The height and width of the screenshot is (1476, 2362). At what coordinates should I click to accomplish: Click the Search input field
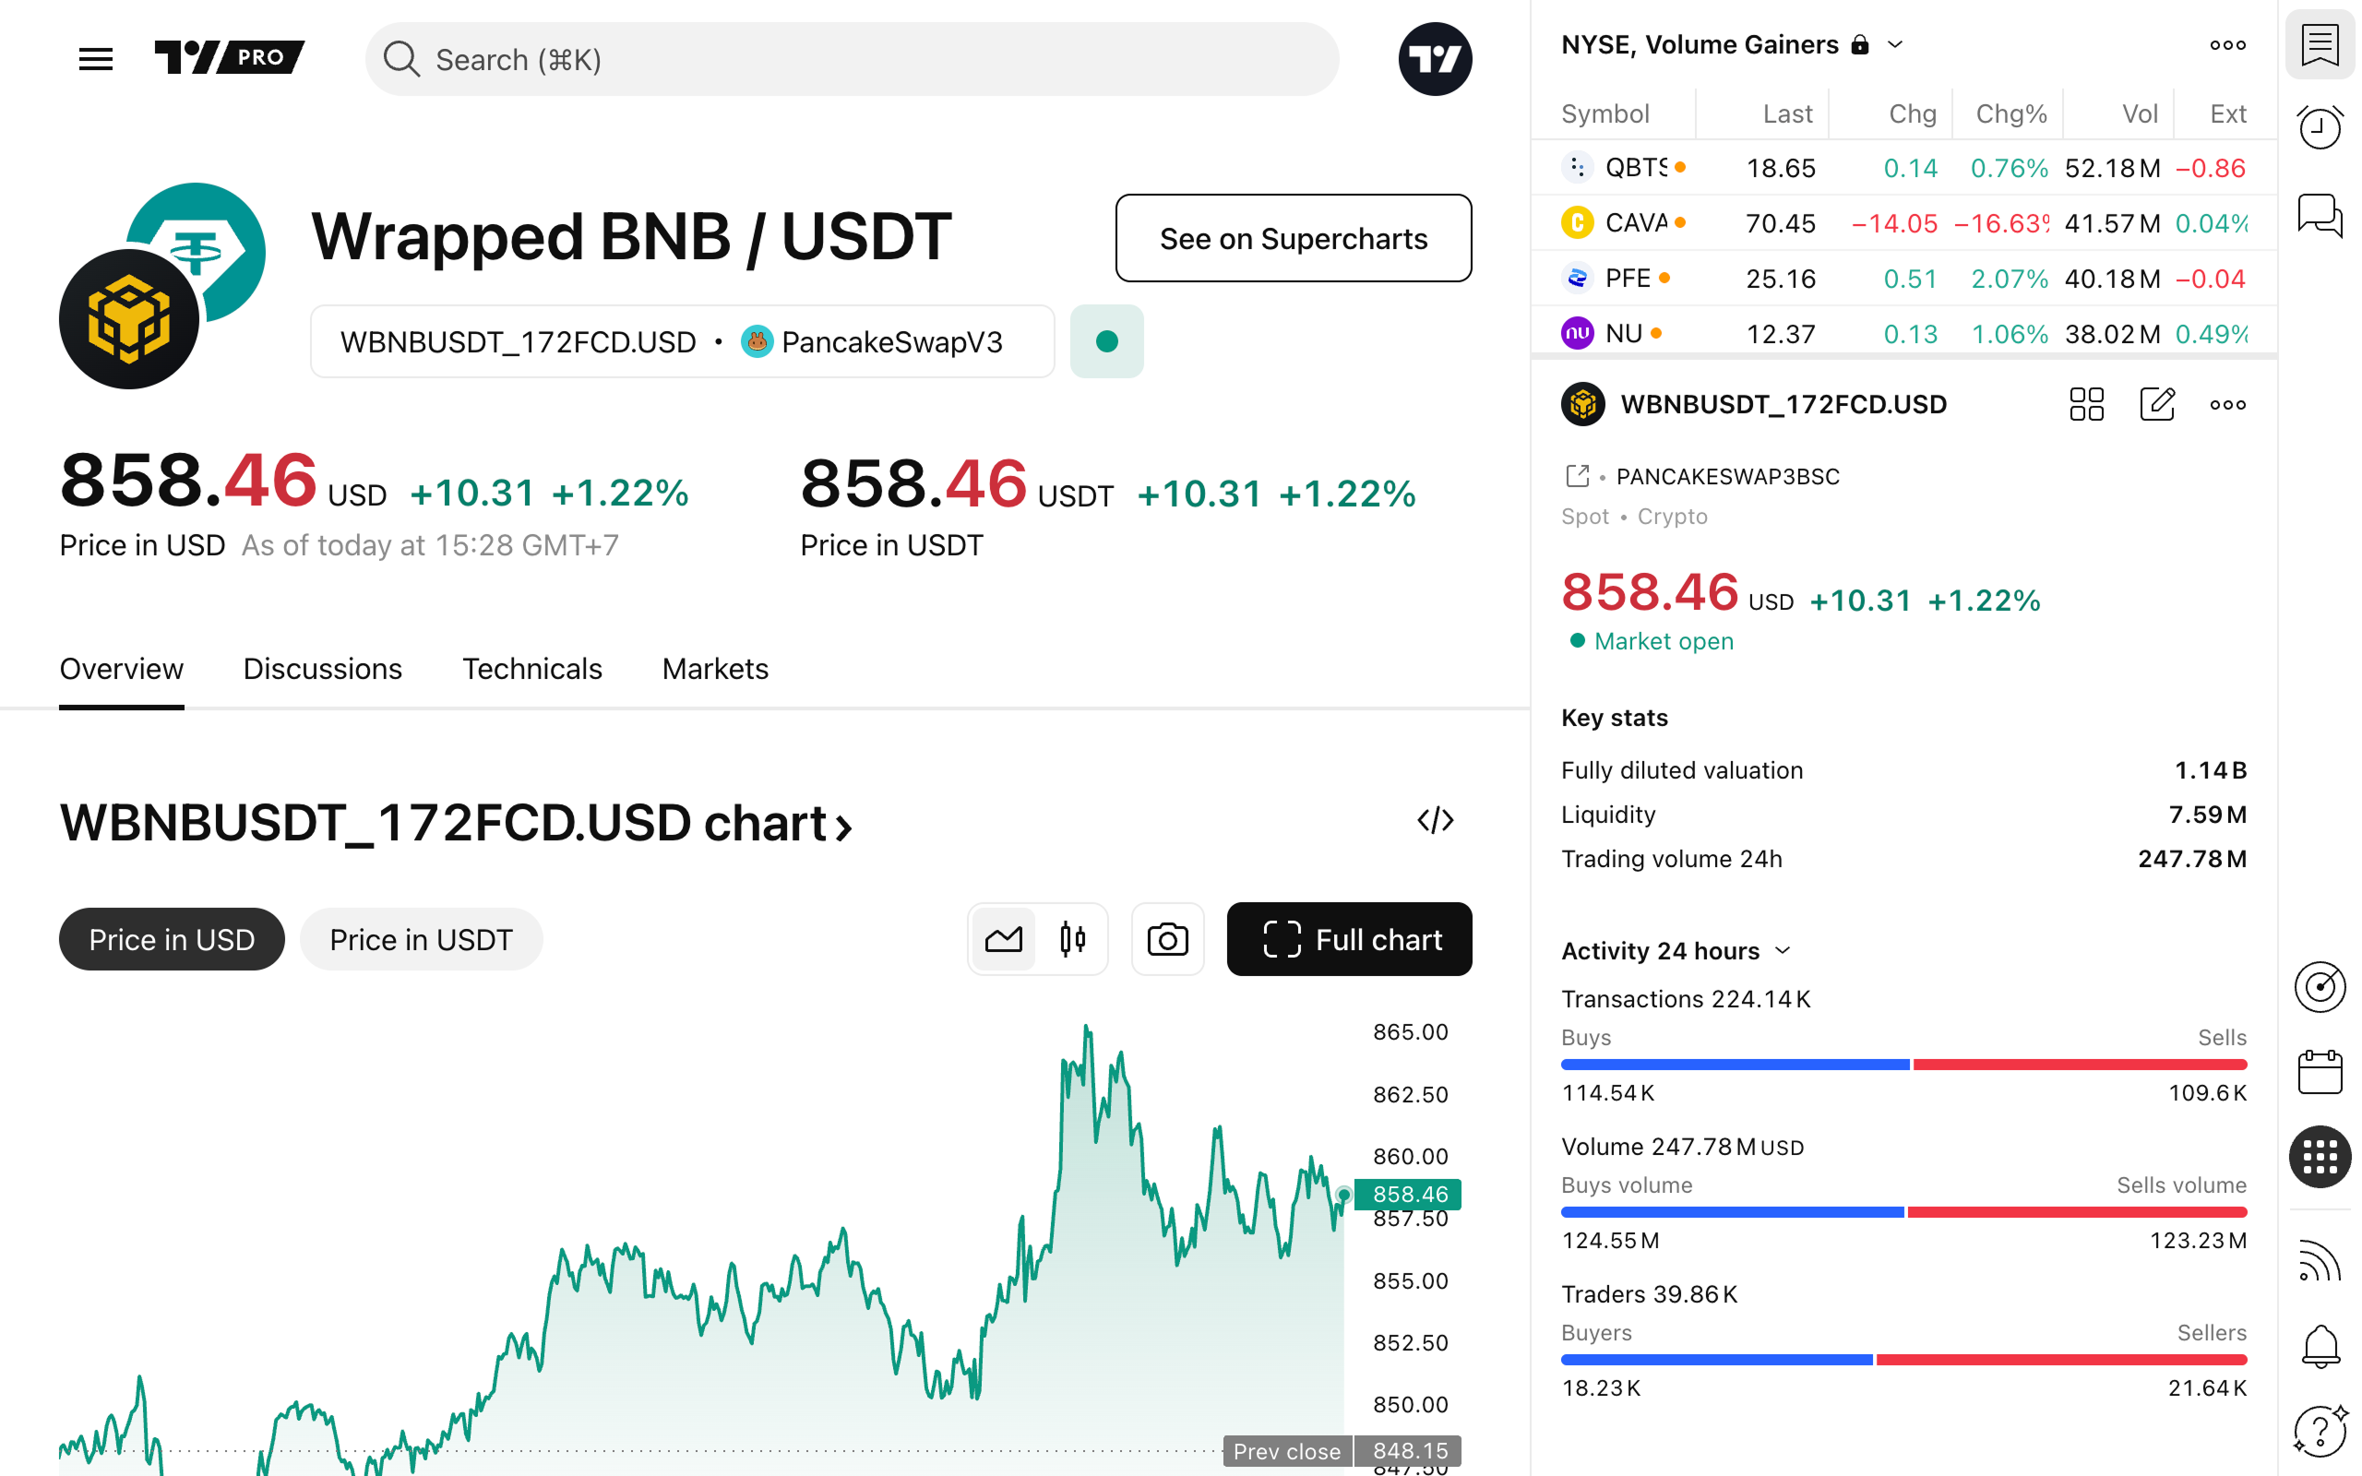pos(851,60)
